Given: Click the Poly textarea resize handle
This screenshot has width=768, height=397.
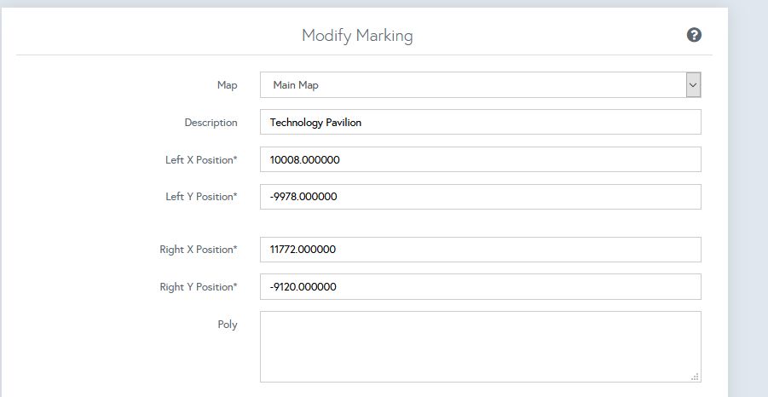Looking at the screenshot, I should [696, 377].
